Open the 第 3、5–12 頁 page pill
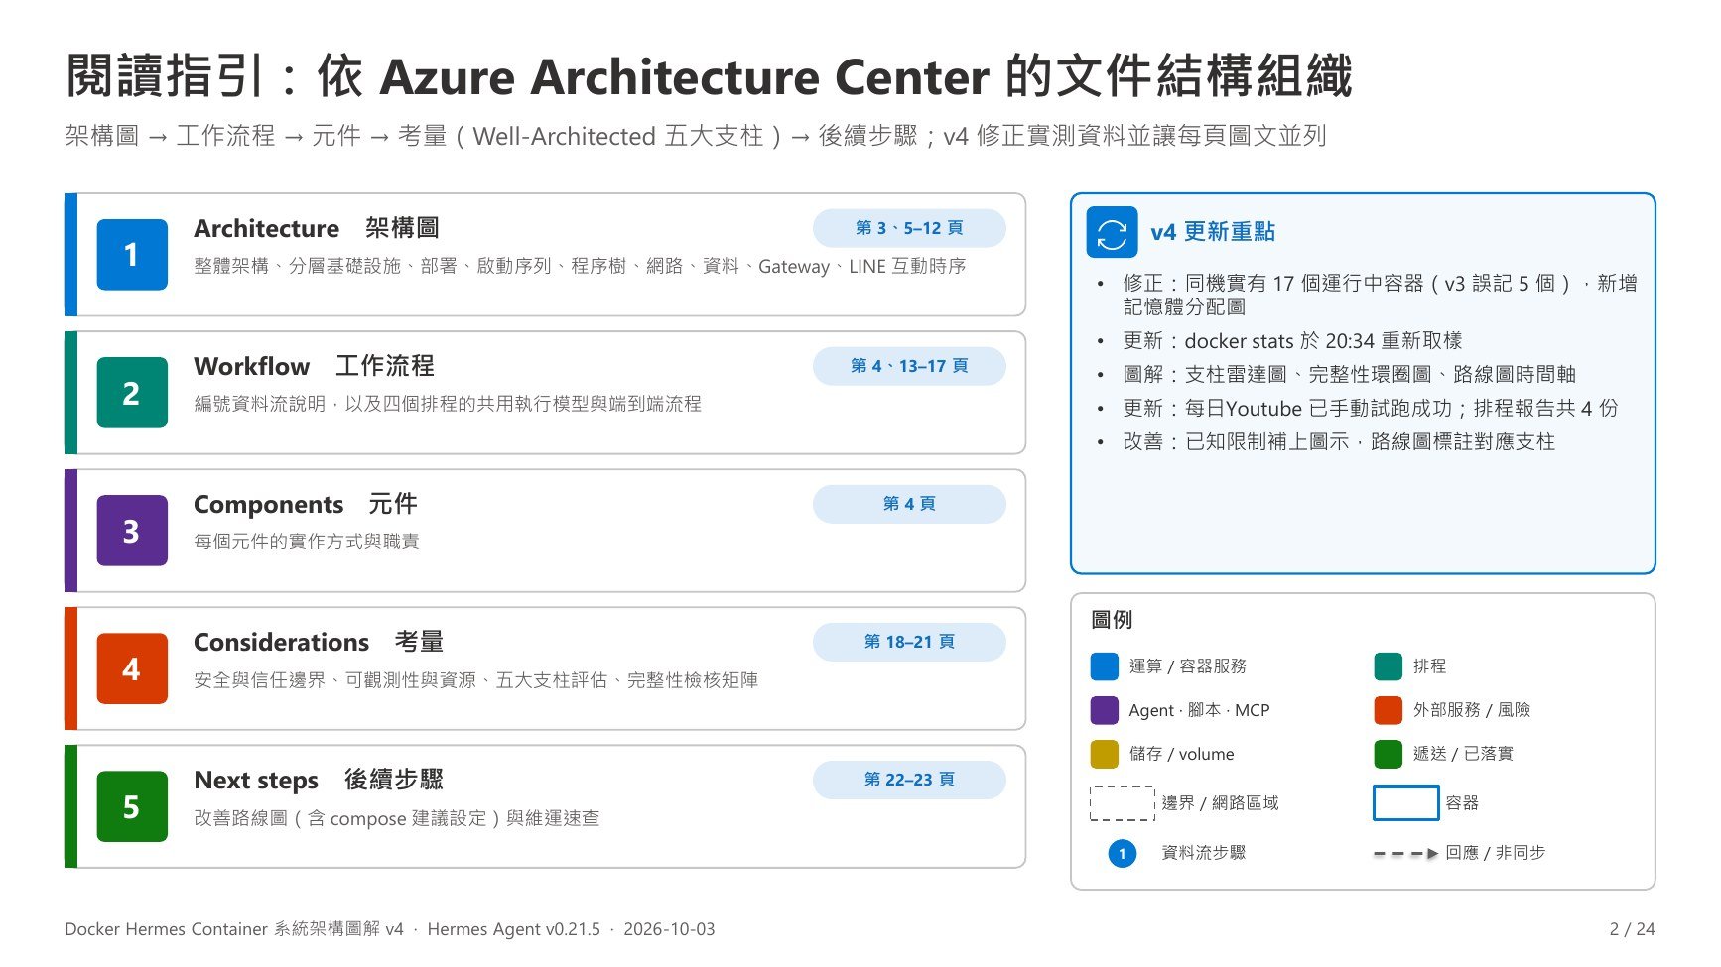Image resolution: width=1721 pixels, height=967 pixels. 909,228
